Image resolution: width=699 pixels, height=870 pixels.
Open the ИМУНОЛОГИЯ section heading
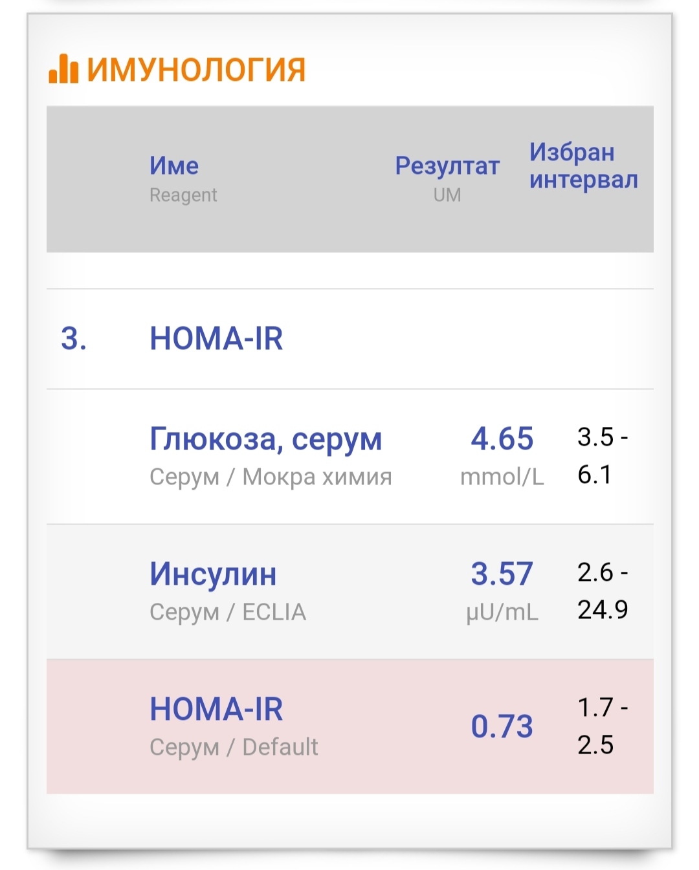pos(195,70)
